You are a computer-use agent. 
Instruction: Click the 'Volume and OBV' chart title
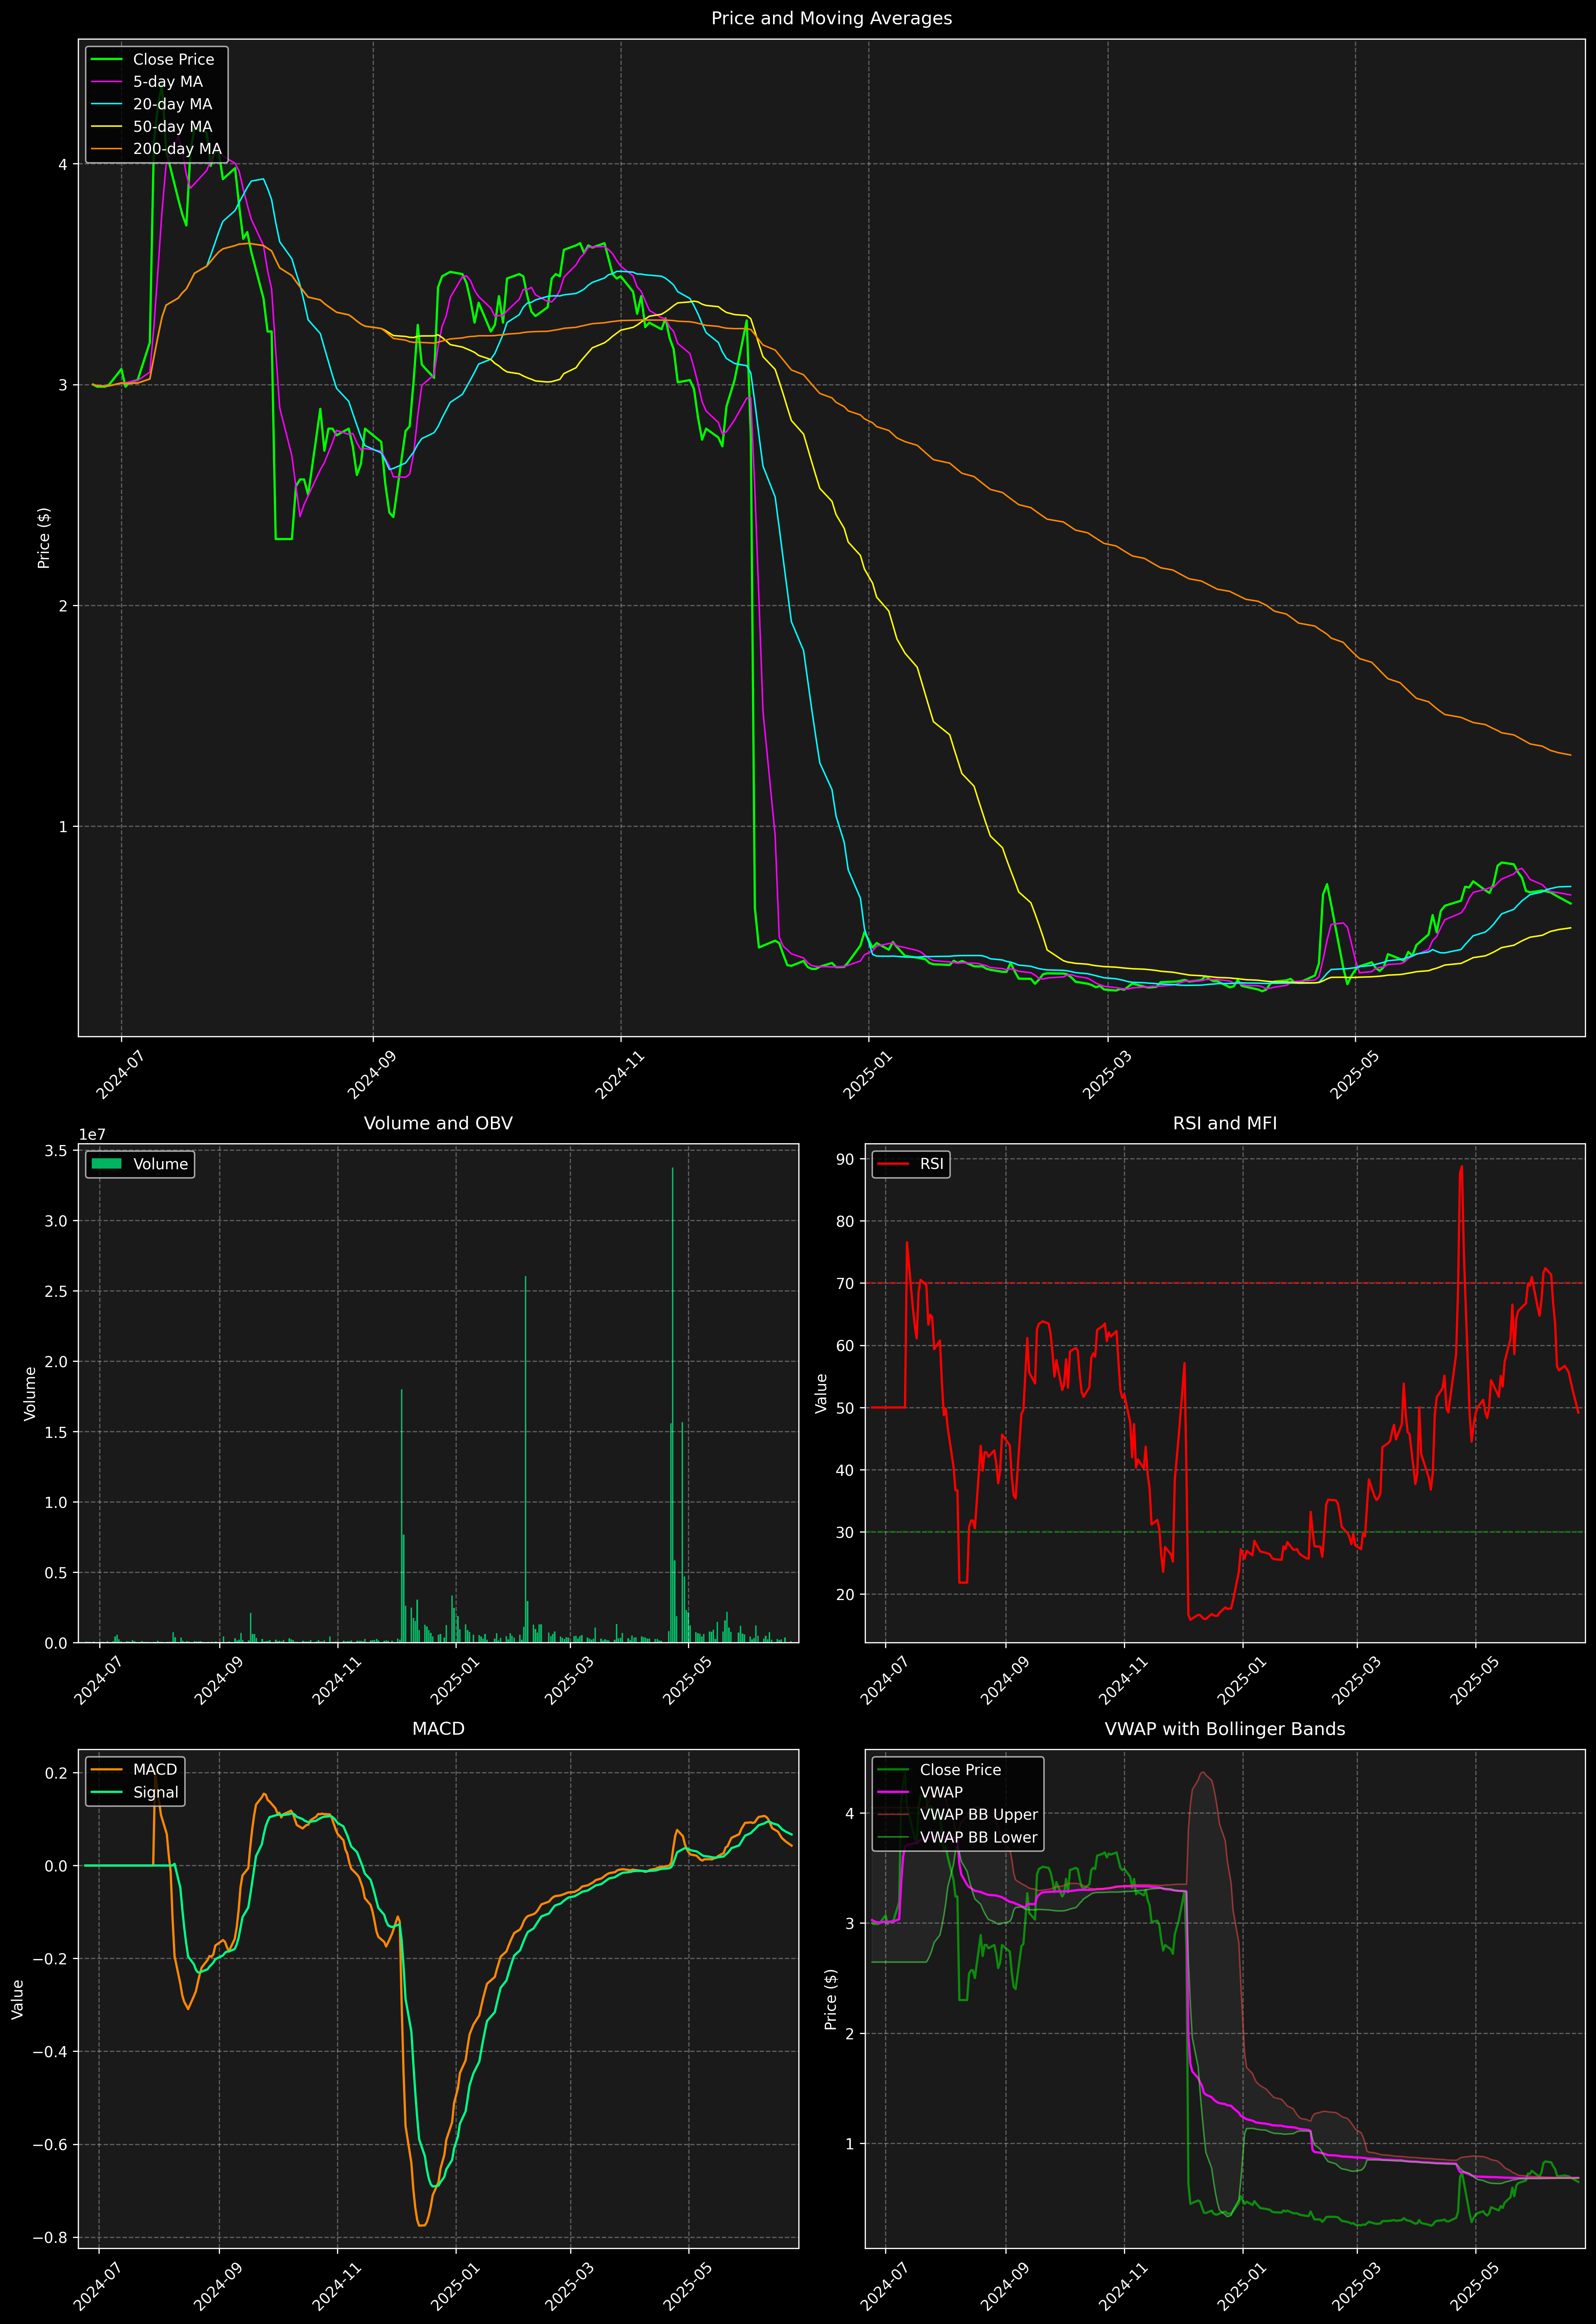[x=438, y=1123]
